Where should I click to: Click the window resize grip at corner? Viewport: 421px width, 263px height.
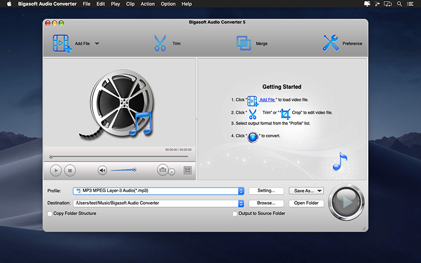(x=364, y=228)
